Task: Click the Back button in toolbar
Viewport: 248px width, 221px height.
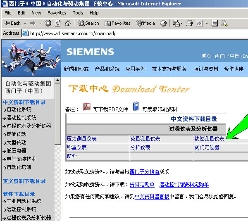Action: [12, 23]
